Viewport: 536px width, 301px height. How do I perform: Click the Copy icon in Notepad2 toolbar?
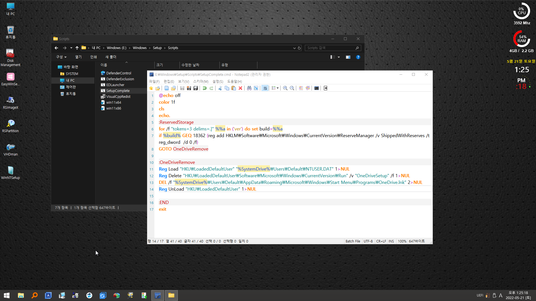click(x=227, y=88)
